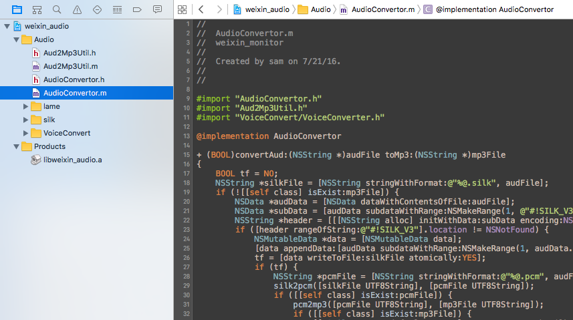Click the AudioConvertor.h header file icon
573x320 pixels.
(36, 79)
